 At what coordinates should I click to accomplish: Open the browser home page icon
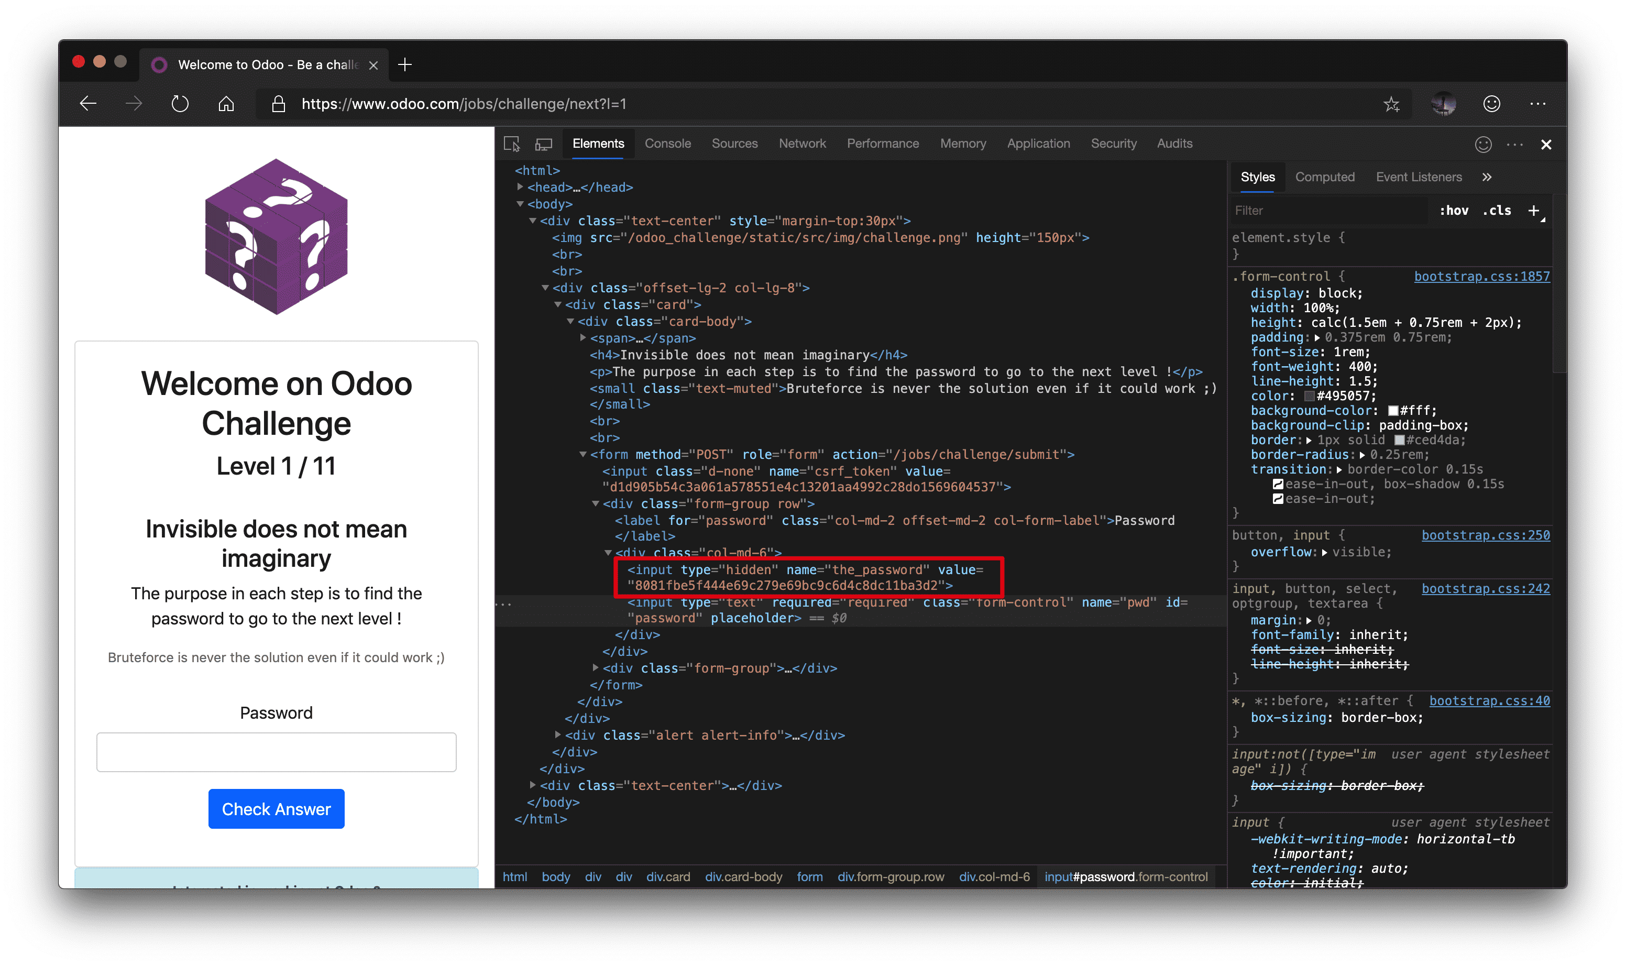click(x=226, y=104)
